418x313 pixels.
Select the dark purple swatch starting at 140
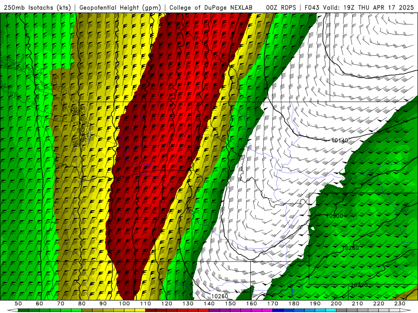pyautogui.click(x=214, y=310)
